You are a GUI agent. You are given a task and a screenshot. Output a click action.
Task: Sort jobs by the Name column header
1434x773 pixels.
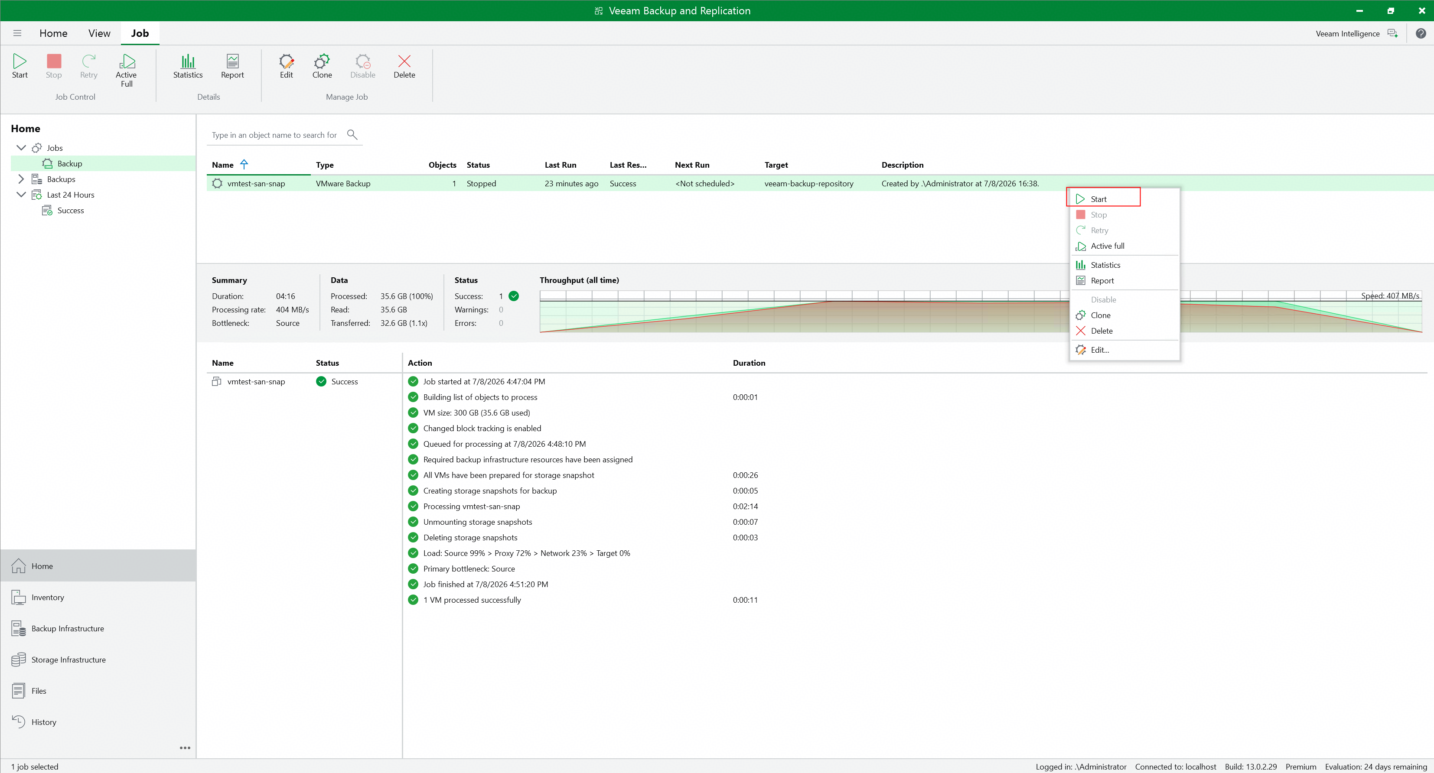[223, 165]
